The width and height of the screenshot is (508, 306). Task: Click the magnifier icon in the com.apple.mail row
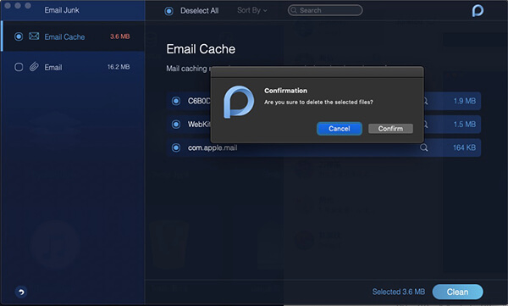pyautogui.click(x=424, y=147)
